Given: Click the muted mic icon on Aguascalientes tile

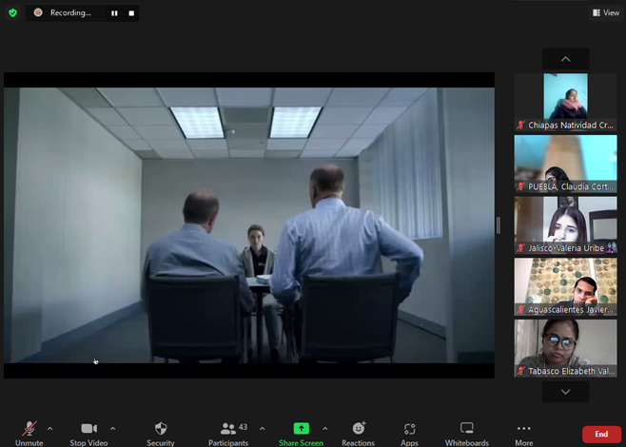Looking at the screenshot, I should (x=520, y=309).
